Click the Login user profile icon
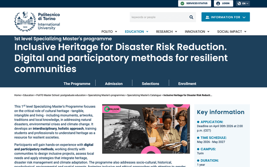This screenshot has height=167, width=267. coord(218,3)
